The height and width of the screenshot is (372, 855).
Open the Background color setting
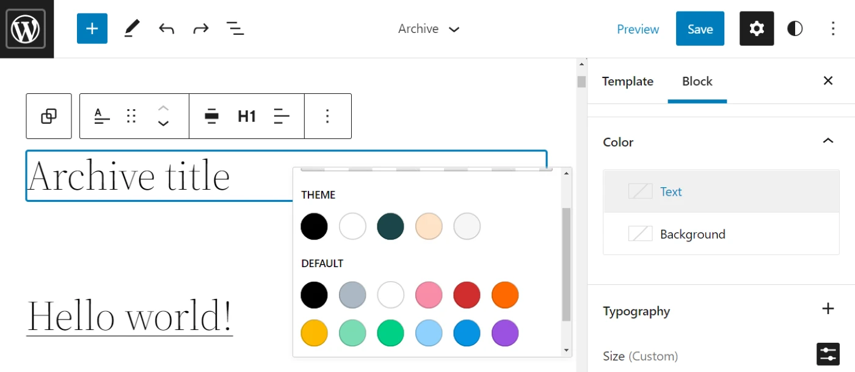[721, 234]
